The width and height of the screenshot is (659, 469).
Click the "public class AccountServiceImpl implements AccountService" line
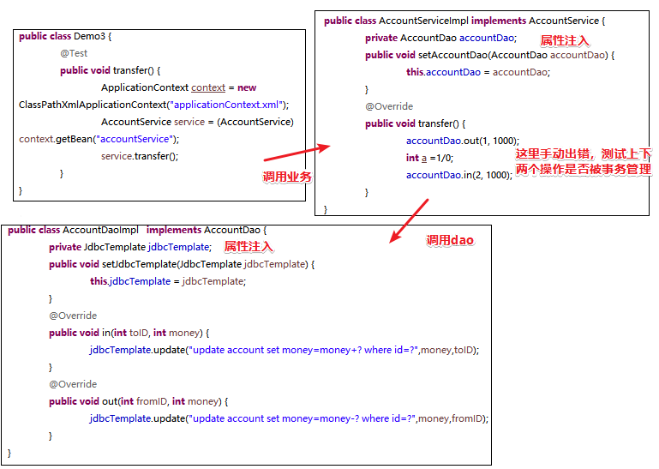tap(464, 21)
